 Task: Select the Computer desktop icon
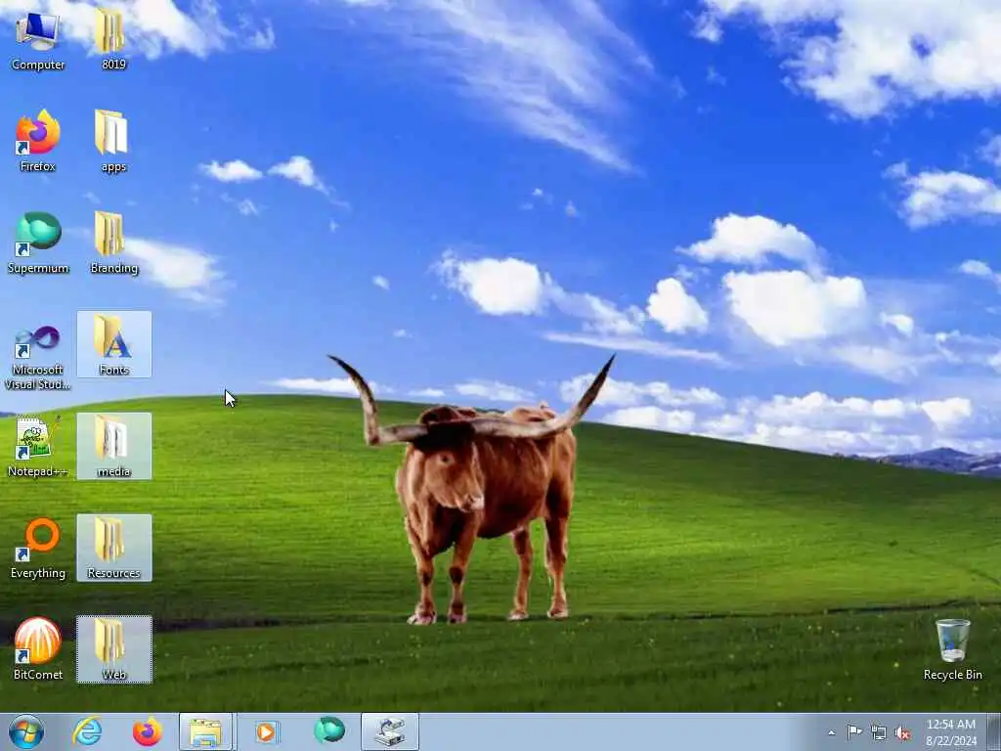point(38,39)
